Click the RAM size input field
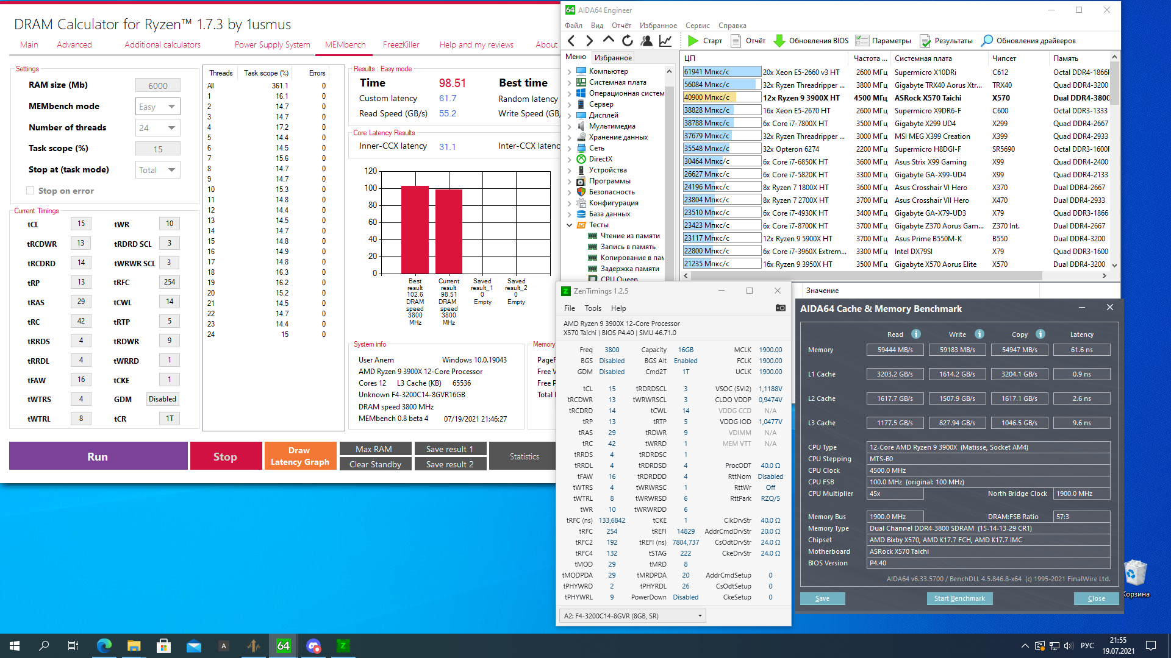Viewport: 1171px width, 658px height. (157, 85)
